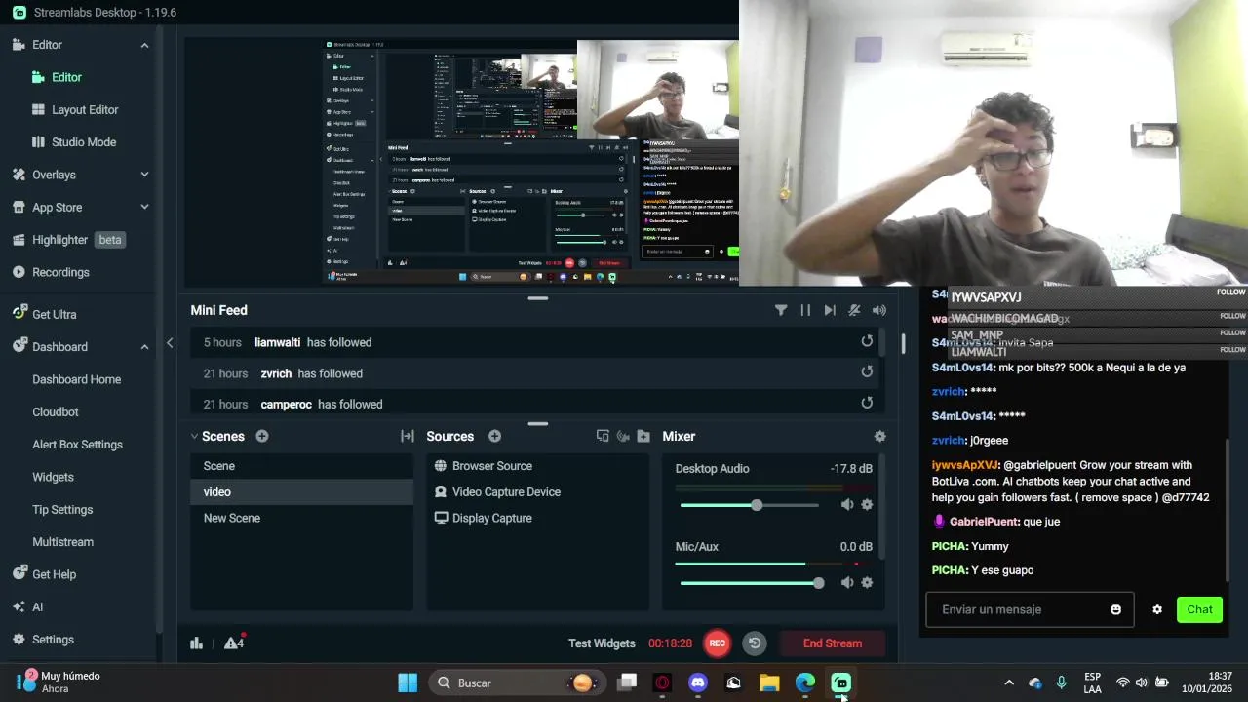This screenshot has width=1248, height=702.
Task: Send message with Chat button
Action: (1199, 609)
